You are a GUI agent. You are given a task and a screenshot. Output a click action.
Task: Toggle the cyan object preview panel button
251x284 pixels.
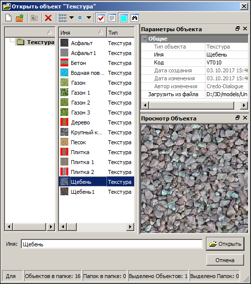coord(124,18)
